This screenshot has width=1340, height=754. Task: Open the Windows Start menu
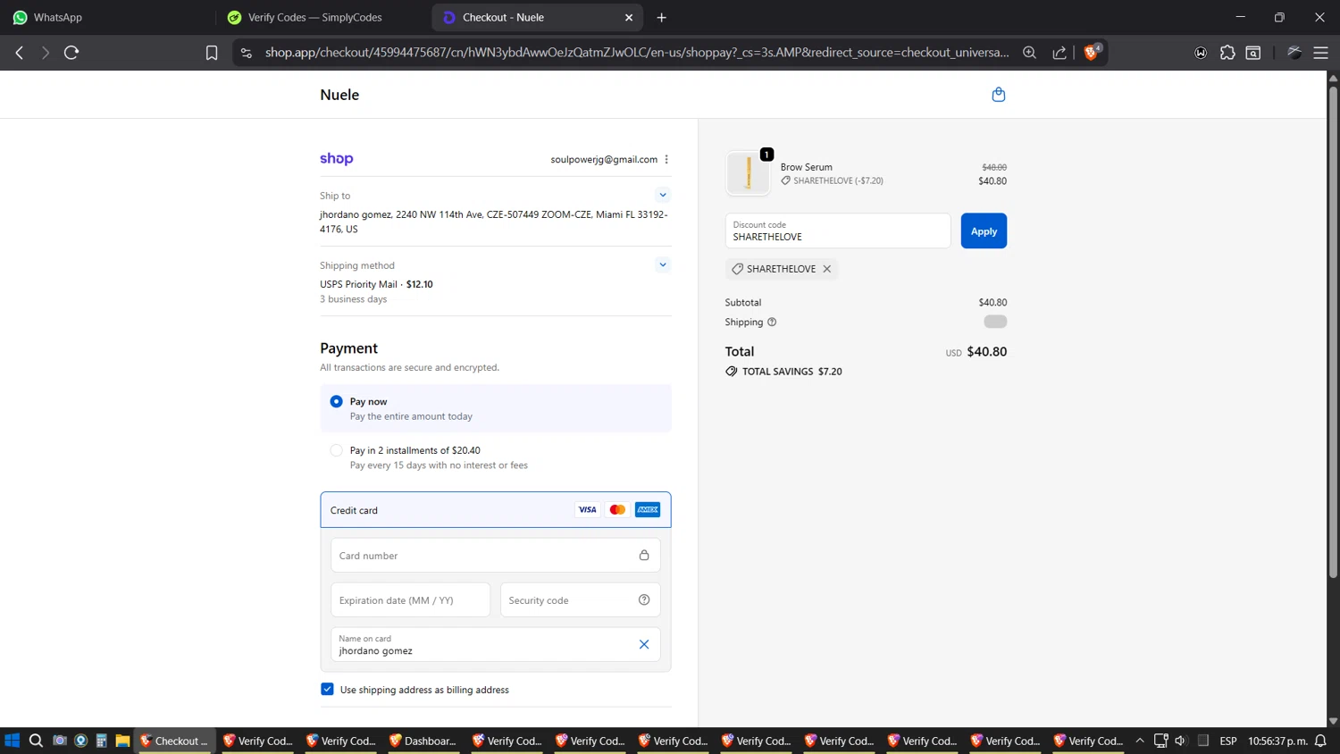[13, 741]
